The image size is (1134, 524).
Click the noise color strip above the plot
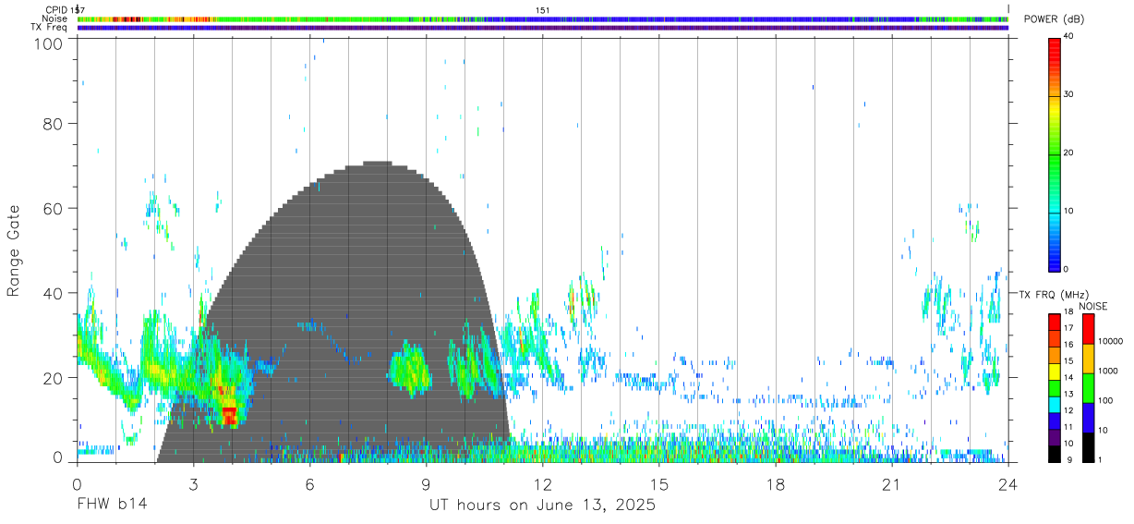point(543,18)
